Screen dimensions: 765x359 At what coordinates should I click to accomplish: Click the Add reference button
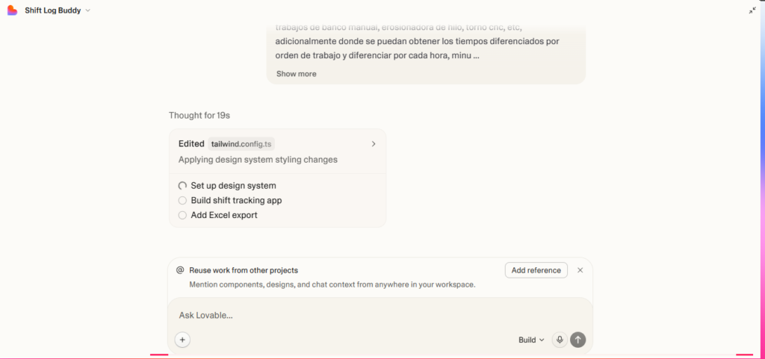coord(536,270)
